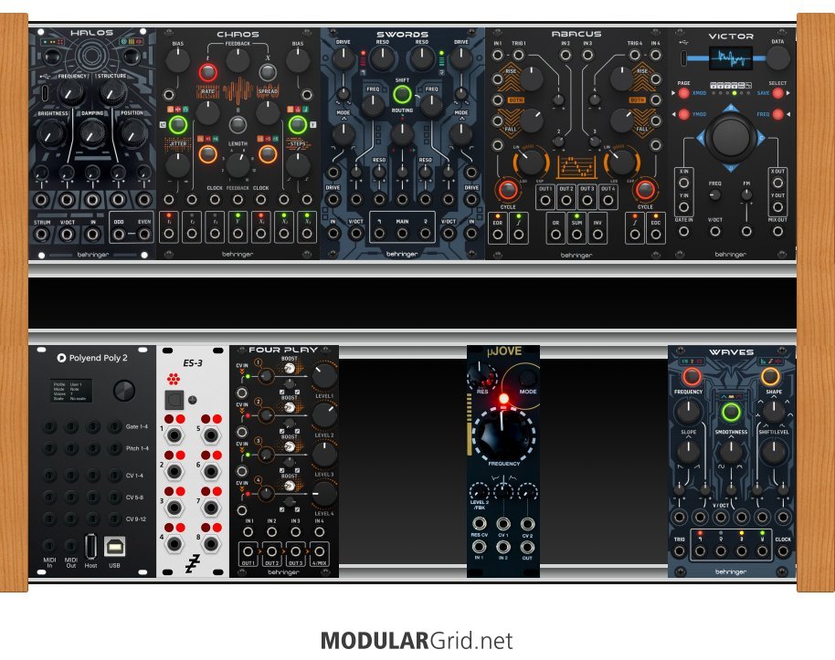
Task: Toggle the right green-lit Chaos button
Action: [297, 125]
